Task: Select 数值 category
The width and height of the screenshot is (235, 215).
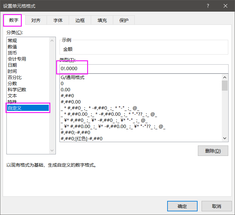Action: point(28,47)
